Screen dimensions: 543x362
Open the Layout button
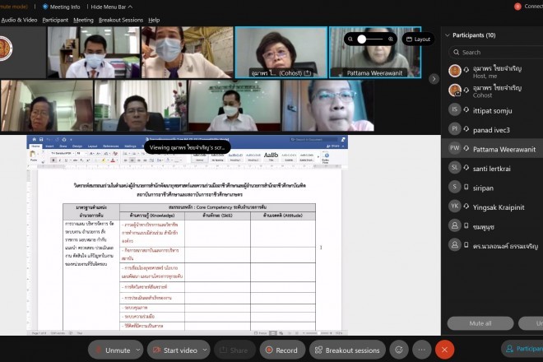[418, 39]
